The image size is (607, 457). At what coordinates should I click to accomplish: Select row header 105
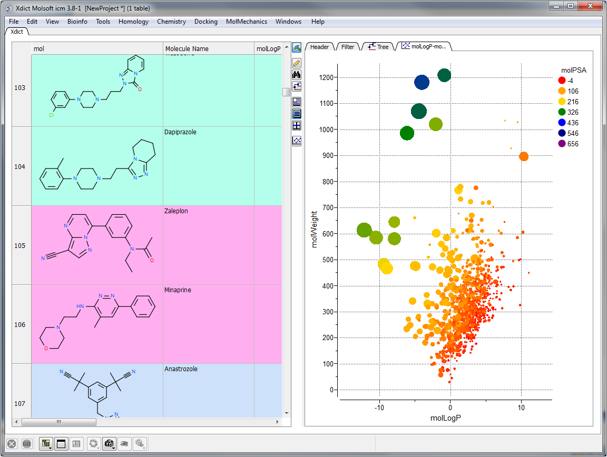pos(20,246)
